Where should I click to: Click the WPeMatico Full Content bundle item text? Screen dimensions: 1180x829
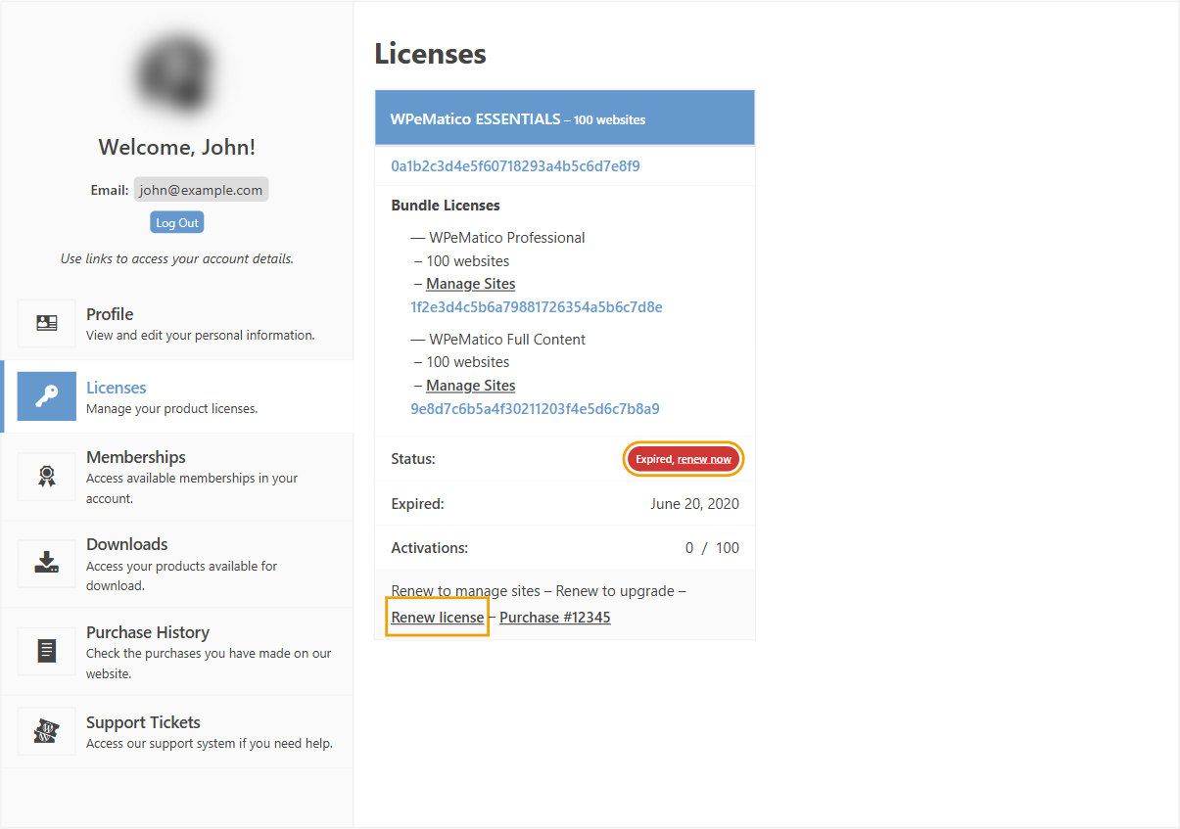click(497, 339)
